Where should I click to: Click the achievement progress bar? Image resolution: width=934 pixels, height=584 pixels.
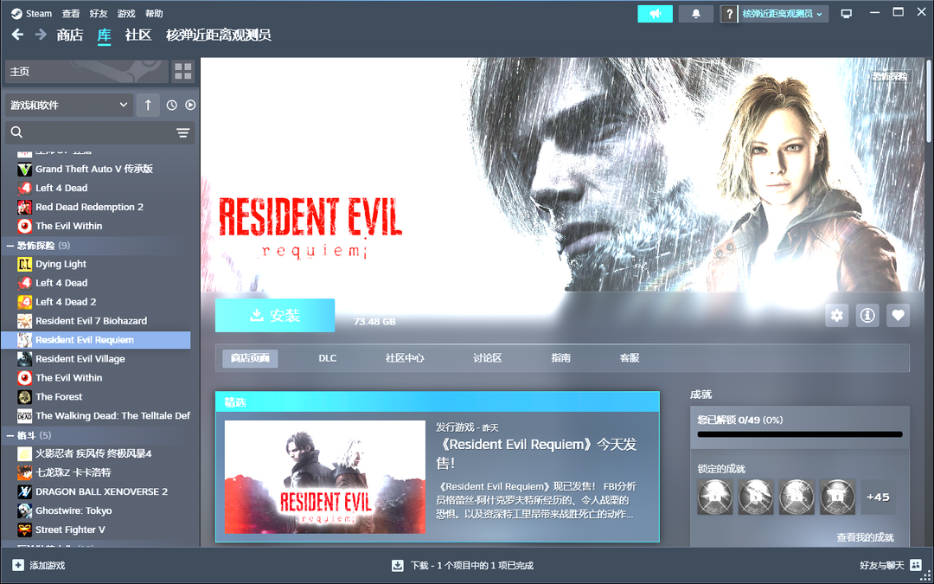coord(800,434)
